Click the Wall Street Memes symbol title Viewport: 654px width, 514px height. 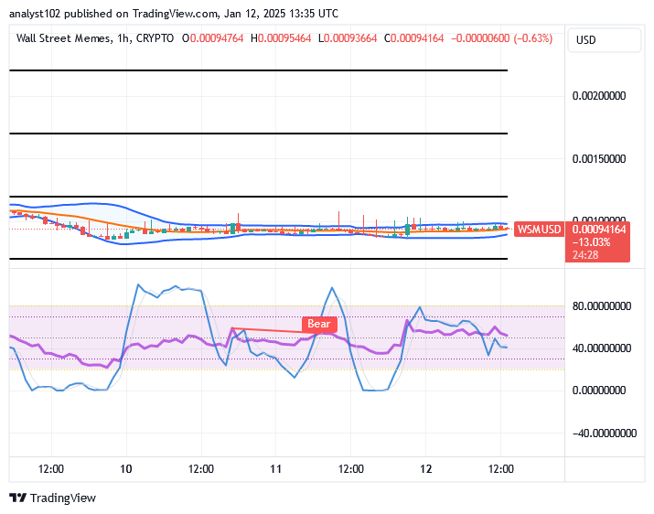[x=63, y=38]
